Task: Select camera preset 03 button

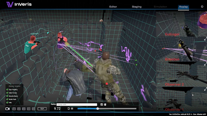Action: (24, 109)
